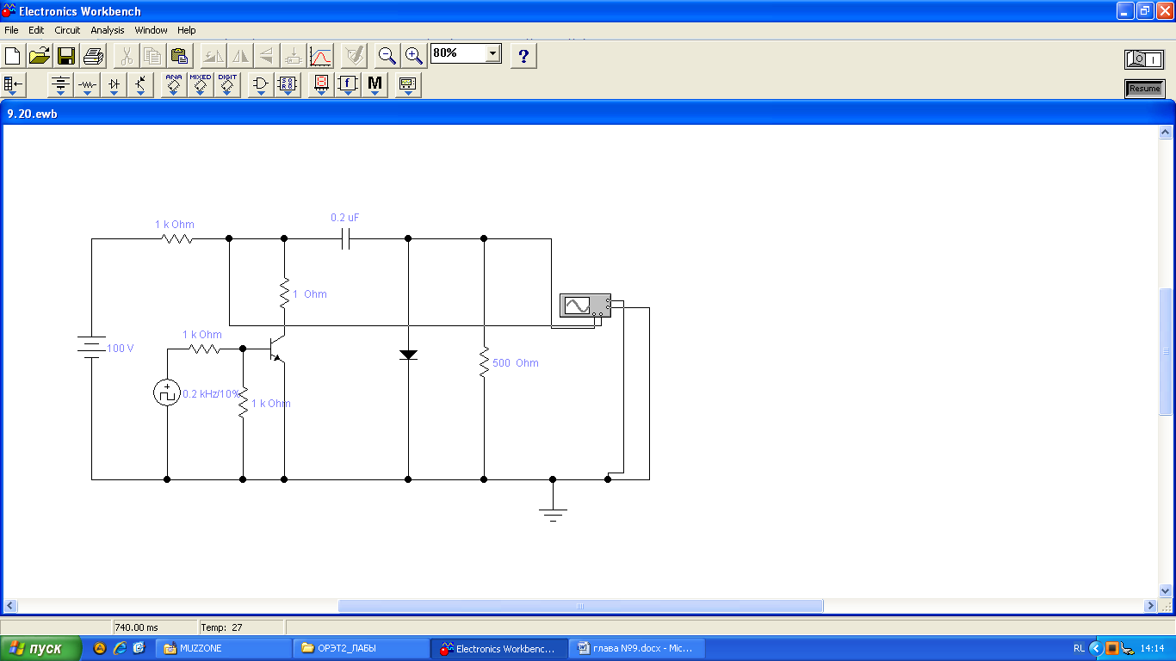The image size is (1176, 661).
Task: Open the Edit menu
Action: 36,30
